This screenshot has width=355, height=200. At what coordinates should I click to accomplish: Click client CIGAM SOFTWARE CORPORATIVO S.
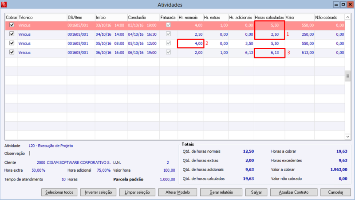(x=79, y=162)
